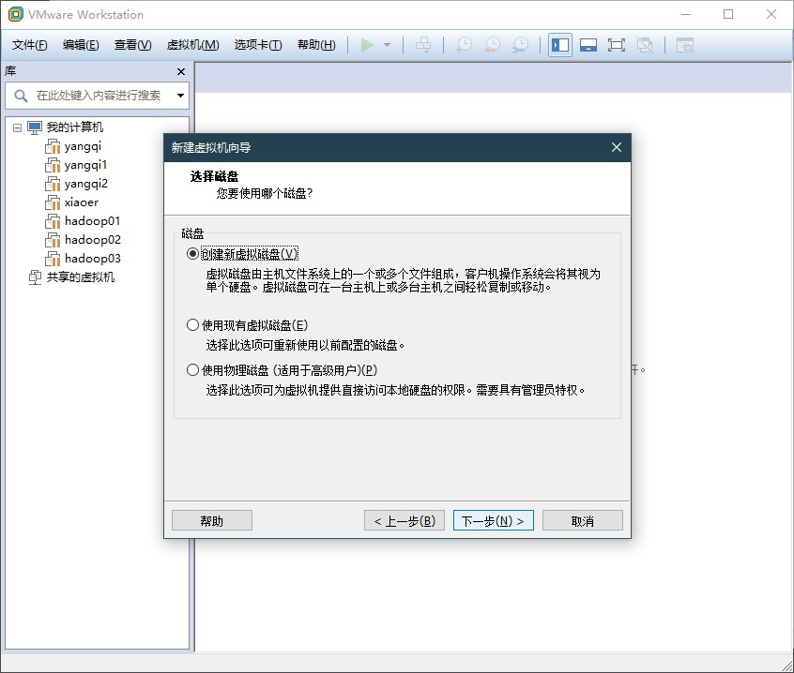Click the thumbnail bar view icon
The width and height of the screenshot is (794, 673).
coord(588,45)
